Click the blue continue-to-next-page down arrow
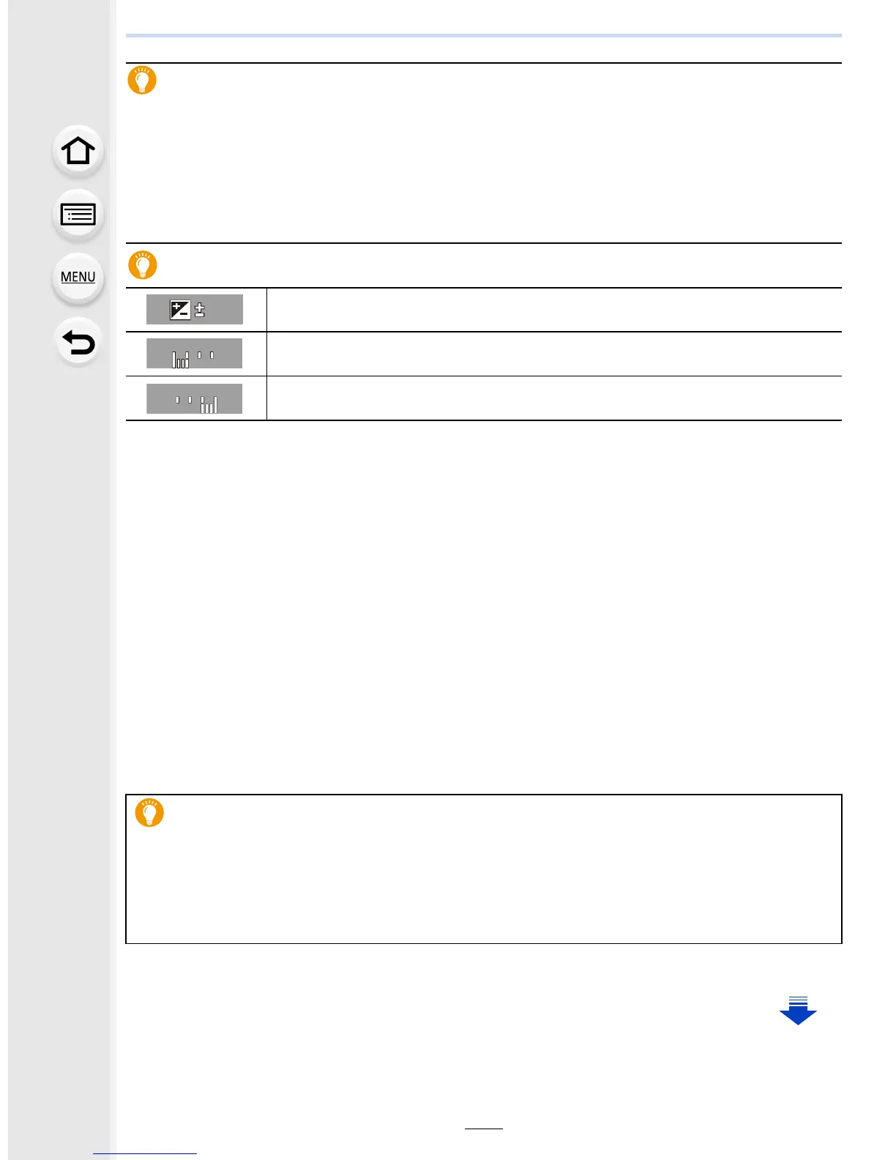Viewport: 896px width, 1160px height. tap(798, 1011)
